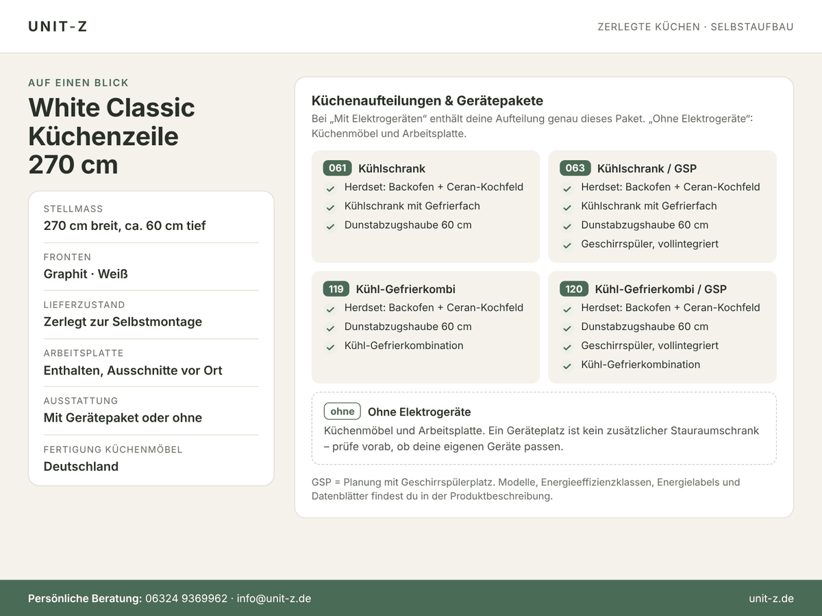Screen dimensions: 822x616
Task: Click the 120 badge for Kühl-Gefrierkombi / GSP
Action: point(574,289)
